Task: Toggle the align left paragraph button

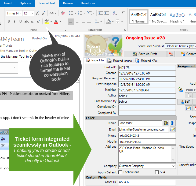Action: 71,21
